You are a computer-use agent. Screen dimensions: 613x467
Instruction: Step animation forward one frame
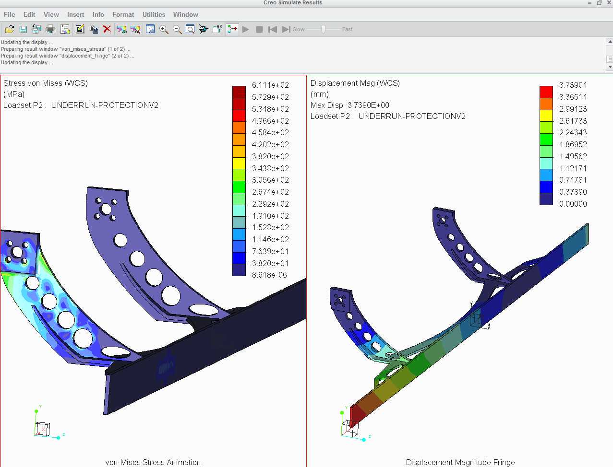(286, 29)
